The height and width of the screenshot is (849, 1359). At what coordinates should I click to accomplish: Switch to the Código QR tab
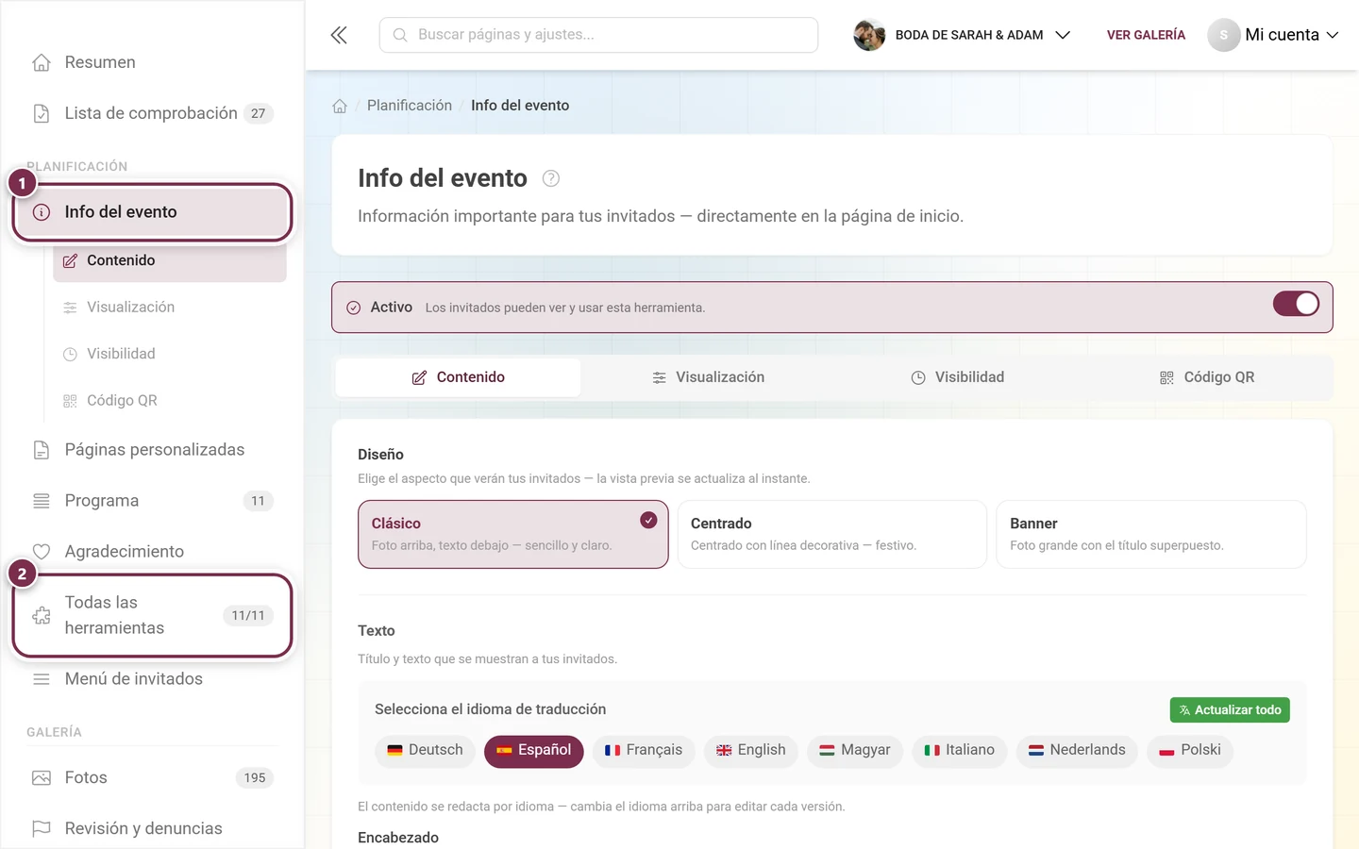(1206, 377)
